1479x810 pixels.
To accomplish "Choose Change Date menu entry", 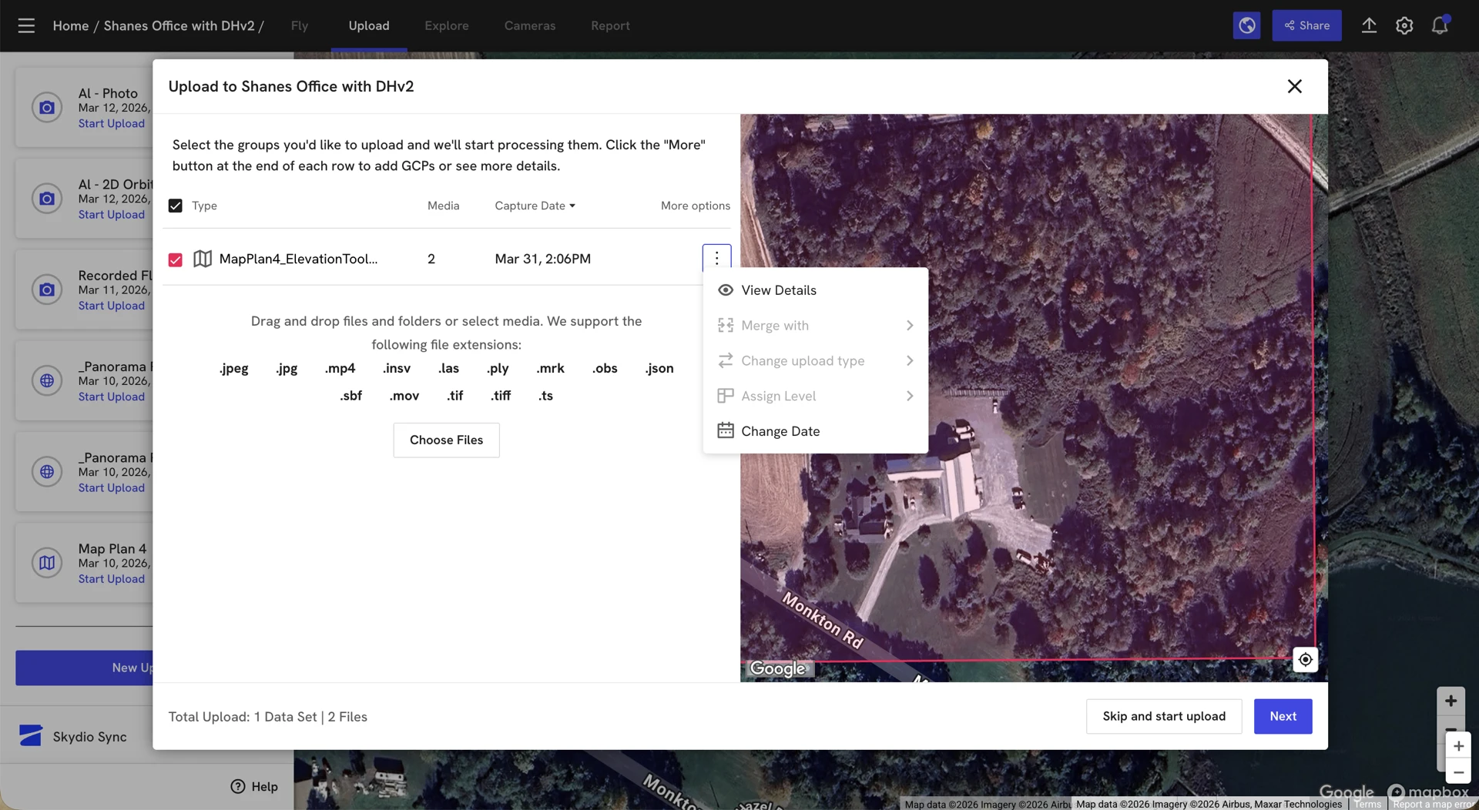I will [780, 431].
